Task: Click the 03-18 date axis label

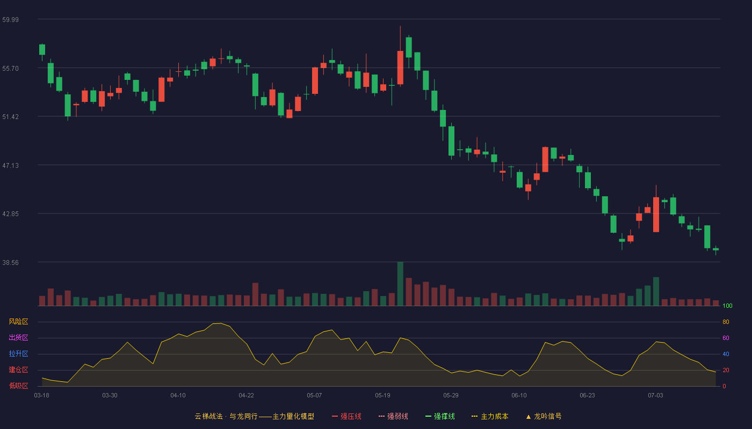Action: pyautogui.click(x=41, y=395)
